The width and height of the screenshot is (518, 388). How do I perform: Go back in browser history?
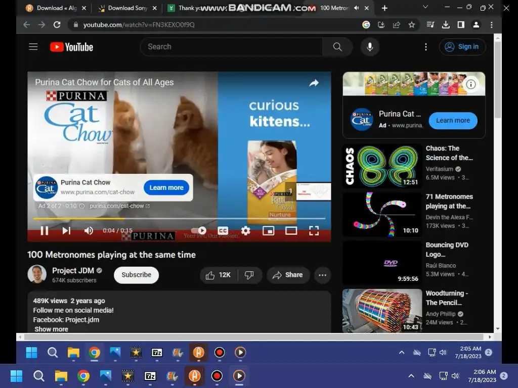pos(27,25)
